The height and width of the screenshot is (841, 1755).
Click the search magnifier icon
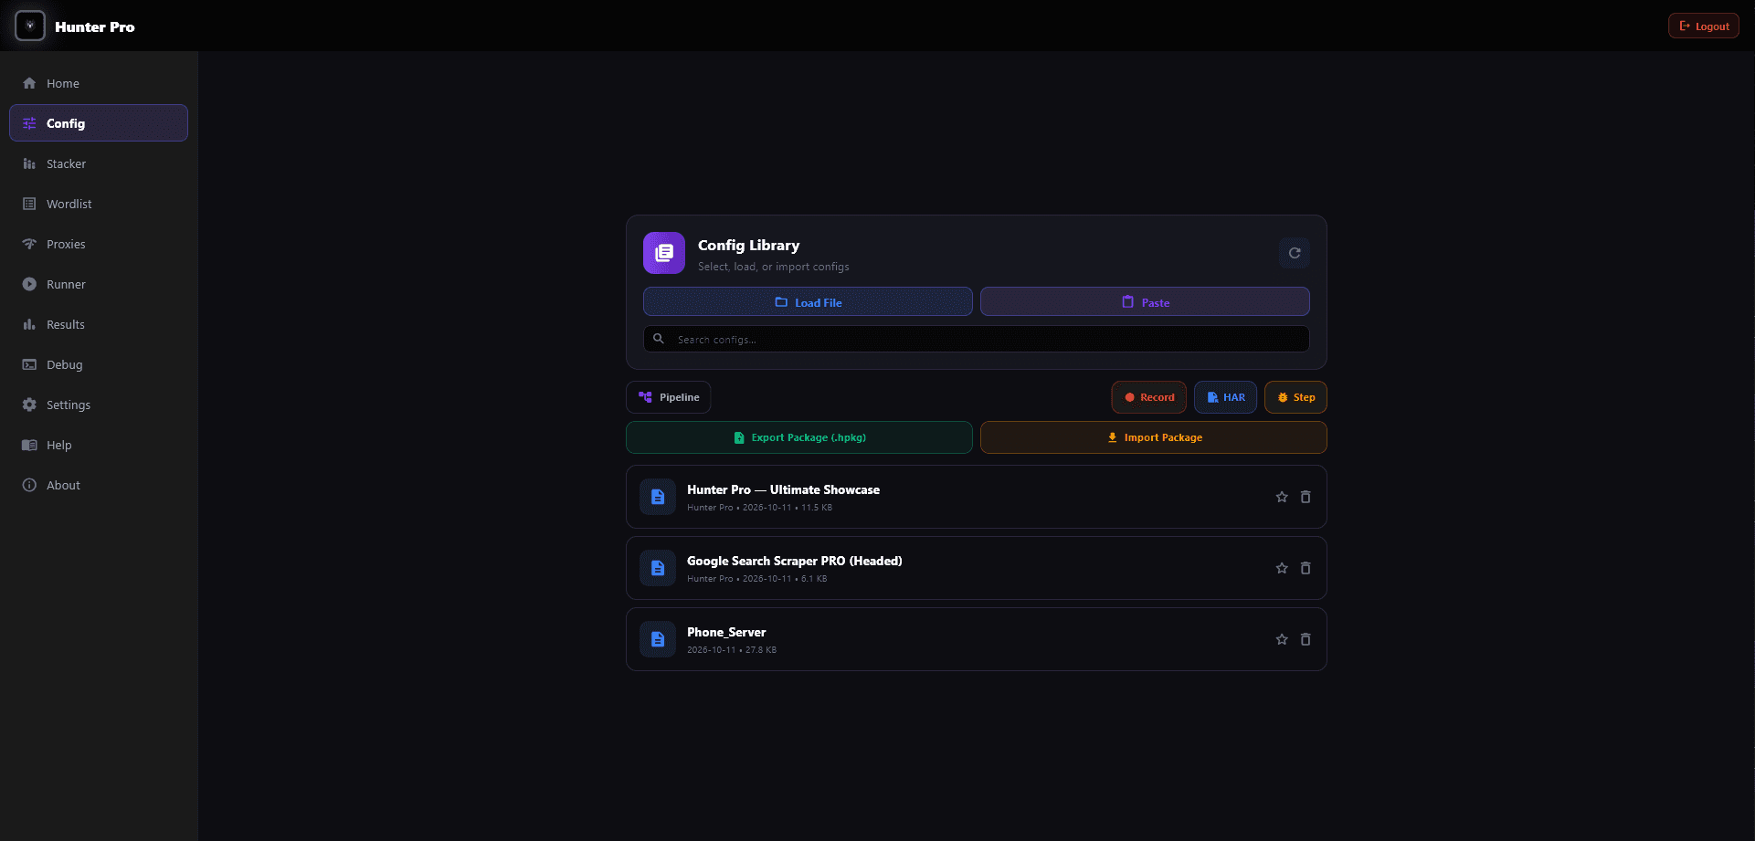659,339
